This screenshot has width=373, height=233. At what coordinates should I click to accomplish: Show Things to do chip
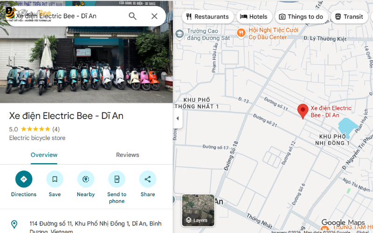301,17
